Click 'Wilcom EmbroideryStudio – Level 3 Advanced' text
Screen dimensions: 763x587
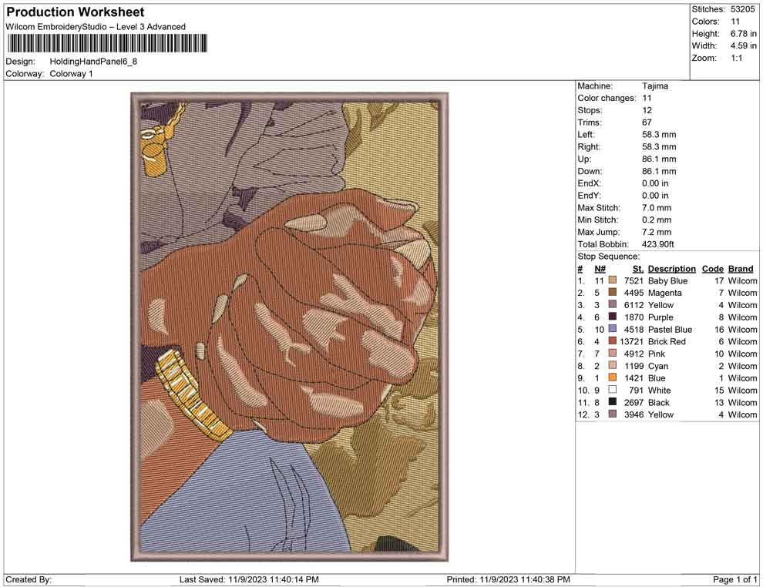tap(96, 27)
